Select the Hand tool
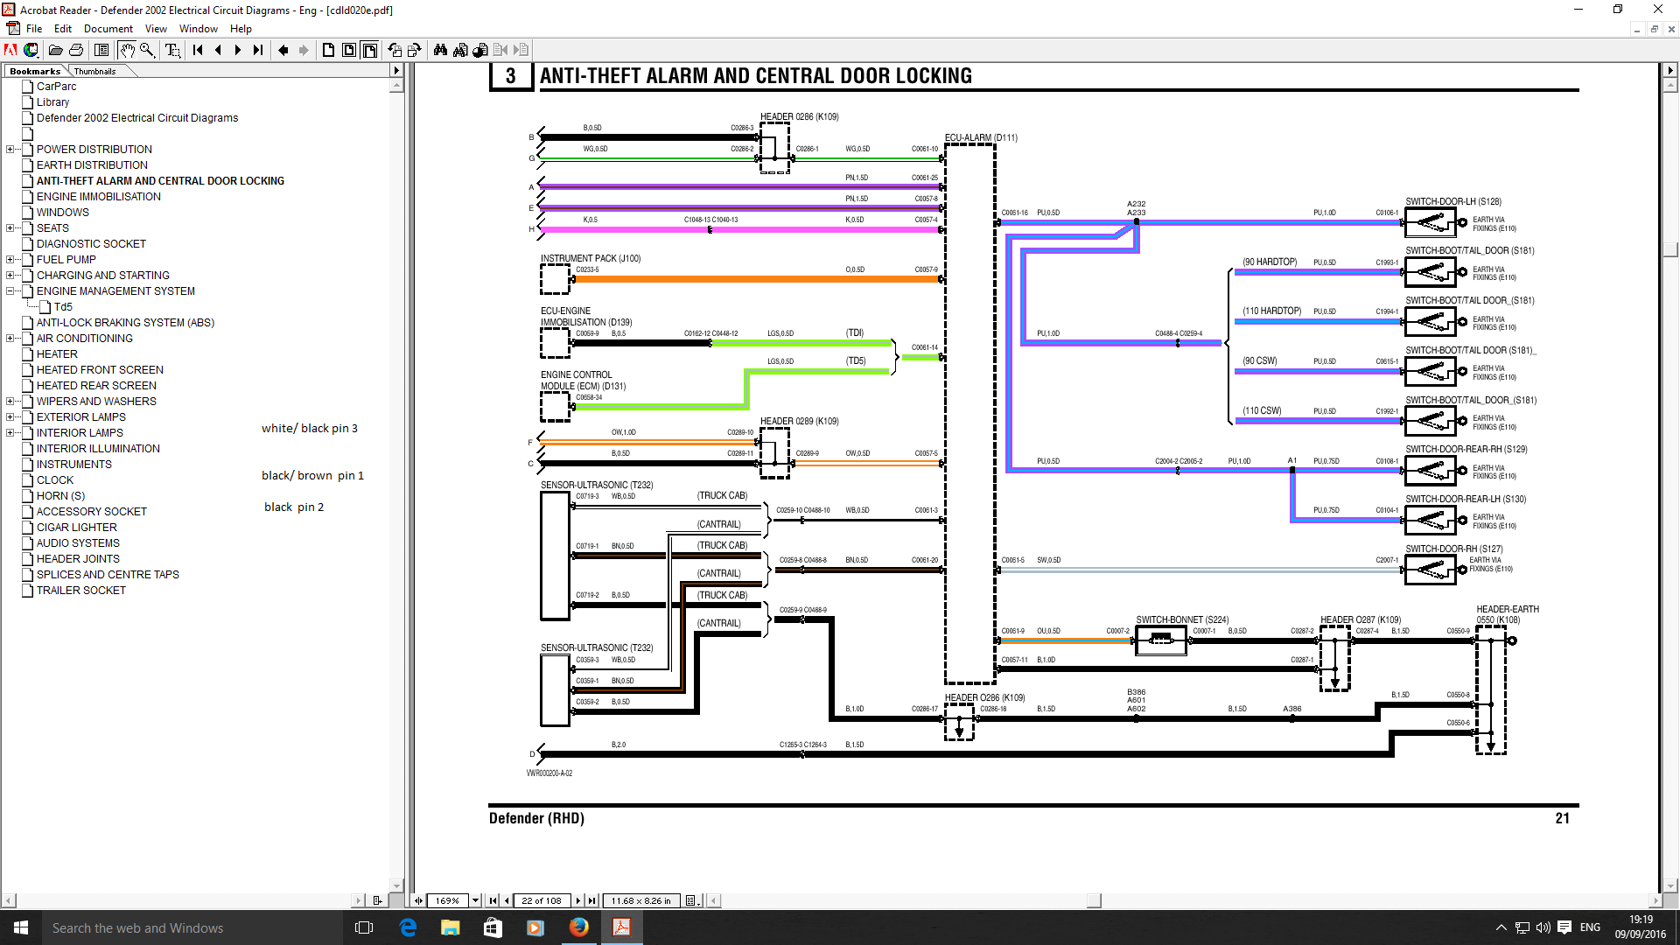1680x945 pixels. pyautogui.click(x=127, y=50)
